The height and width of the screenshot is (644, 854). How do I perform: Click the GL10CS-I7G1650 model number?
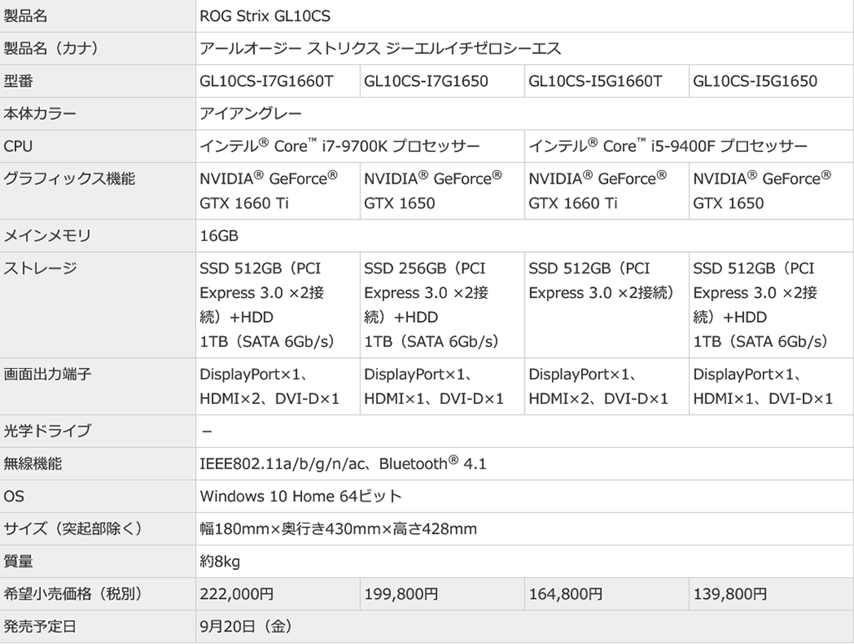coord(426,81)
